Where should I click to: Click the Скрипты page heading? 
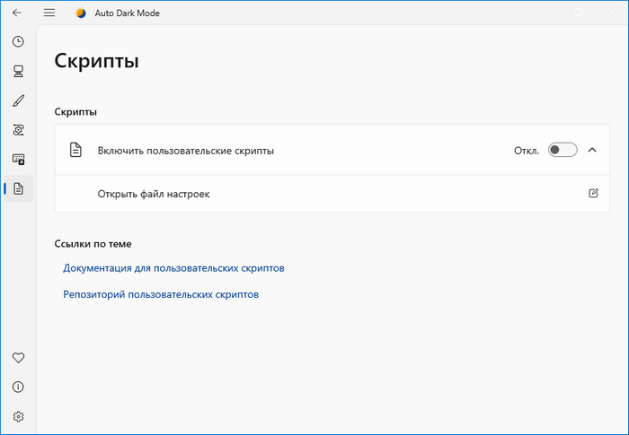[97, 61]
